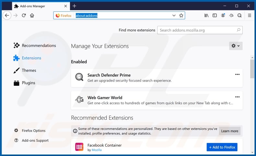
Task: Open Add-ons Support link
Action: tap(31, 140)
